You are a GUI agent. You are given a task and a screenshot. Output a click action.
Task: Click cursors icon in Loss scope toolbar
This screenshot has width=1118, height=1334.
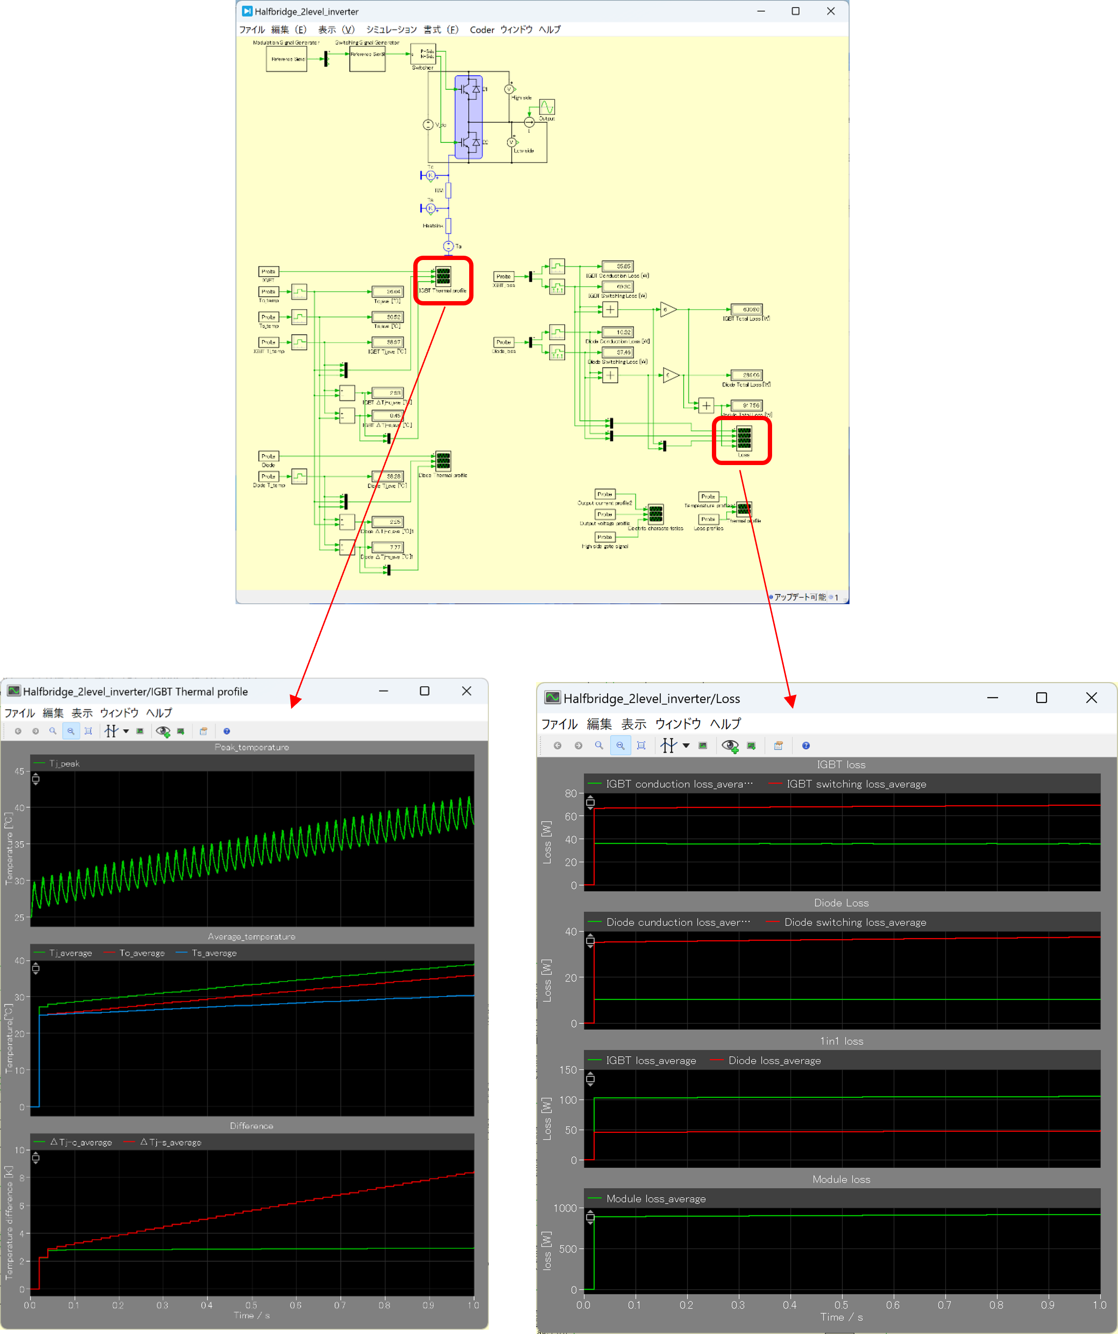668,745
